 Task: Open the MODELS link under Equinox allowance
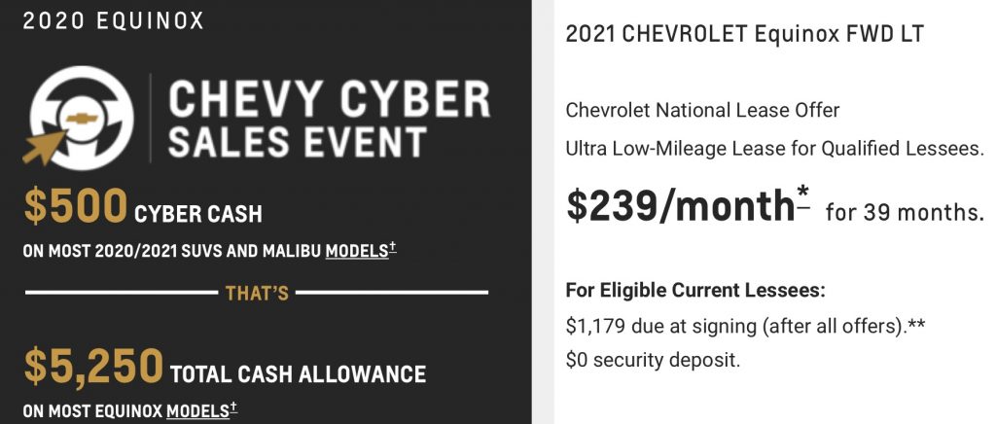[197, 410]
